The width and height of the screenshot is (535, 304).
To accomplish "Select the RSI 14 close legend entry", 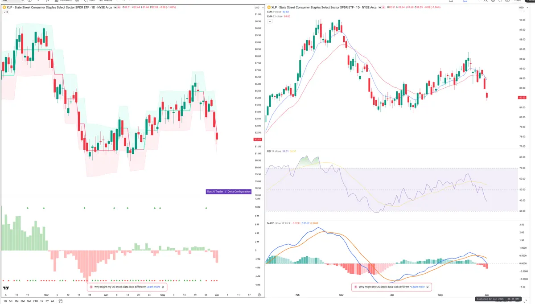I will coord(274,152).
